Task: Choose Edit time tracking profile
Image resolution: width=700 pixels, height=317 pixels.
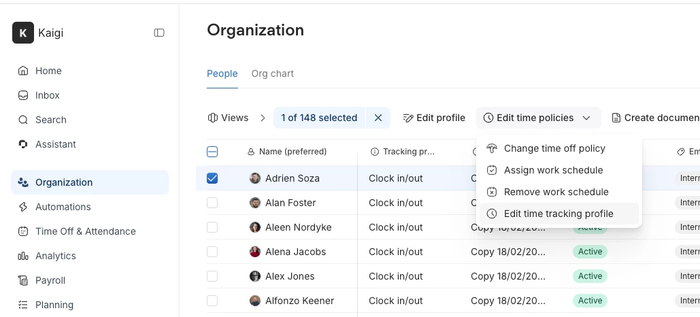Action: pos(559,214)
